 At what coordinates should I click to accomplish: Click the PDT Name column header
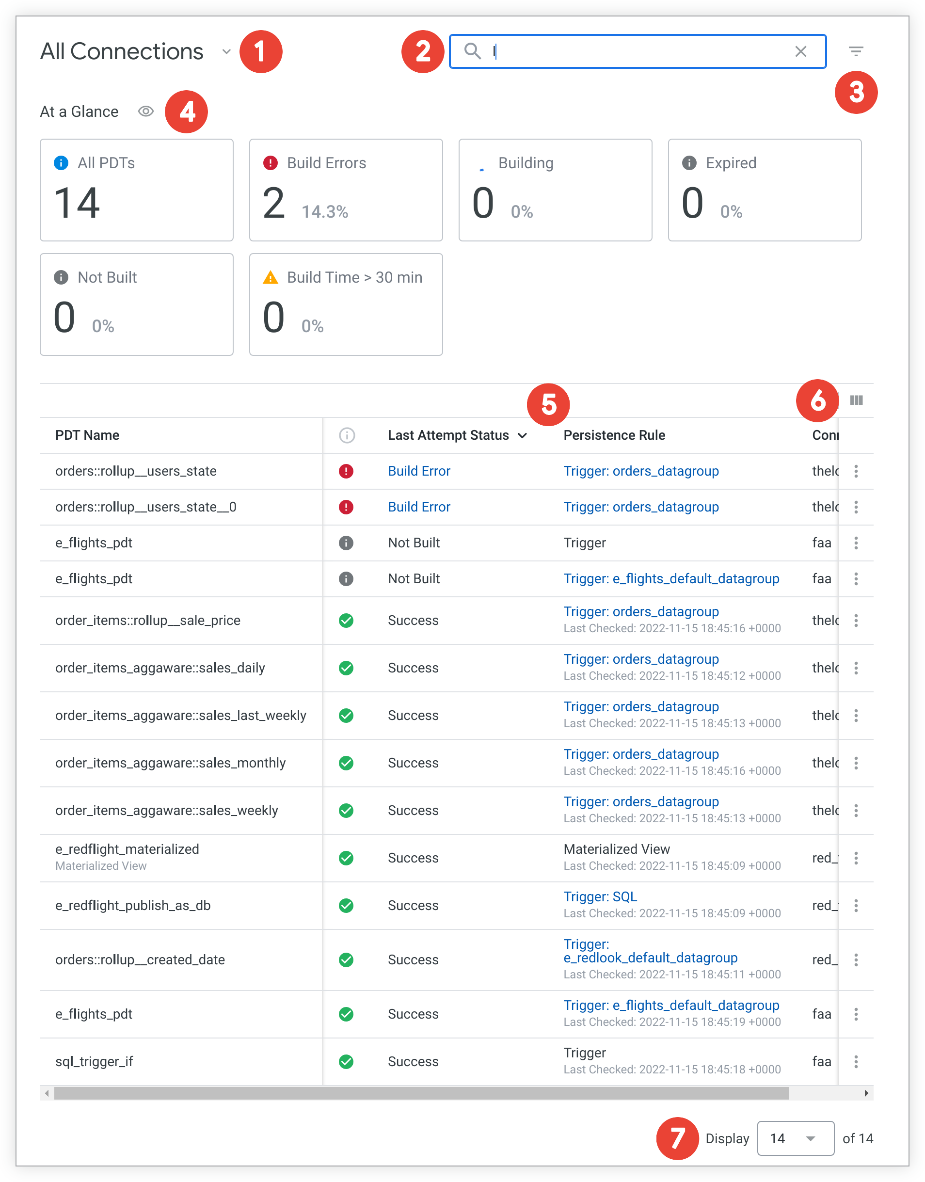[87, 435]
